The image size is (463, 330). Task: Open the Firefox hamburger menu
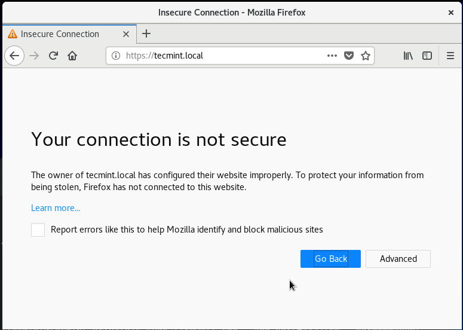tap(450, 56)
